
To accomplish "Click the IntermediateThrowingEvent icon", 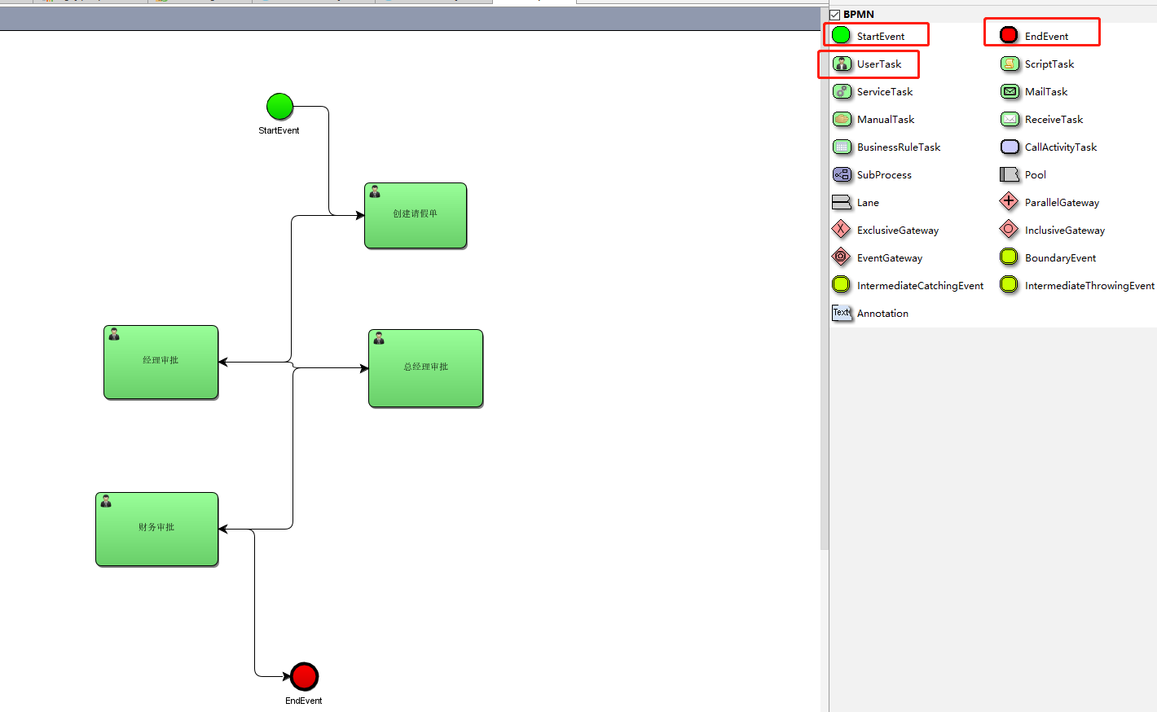I will pyautogui.click(x=1009, y=285).
